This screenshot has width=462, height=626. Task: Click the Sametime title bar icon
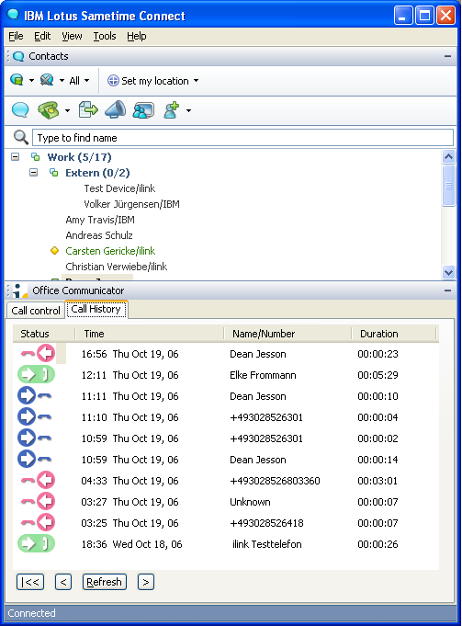coord(13,15)
